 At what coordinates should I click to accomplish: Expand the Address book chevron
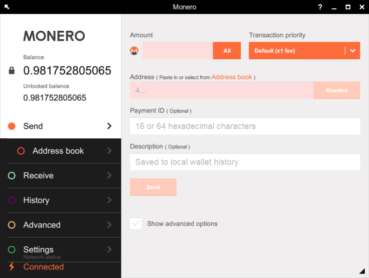pyautogui.click(x=109, y=151)
